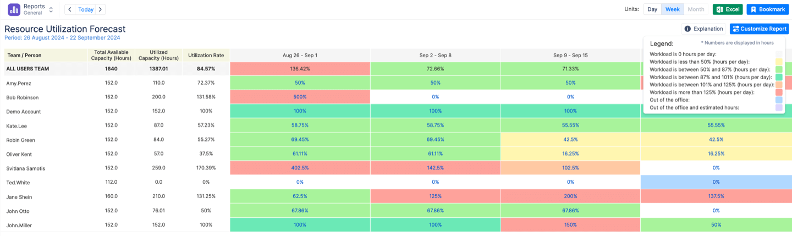
Task: Switch units to Day
Action: click(652, 9)
